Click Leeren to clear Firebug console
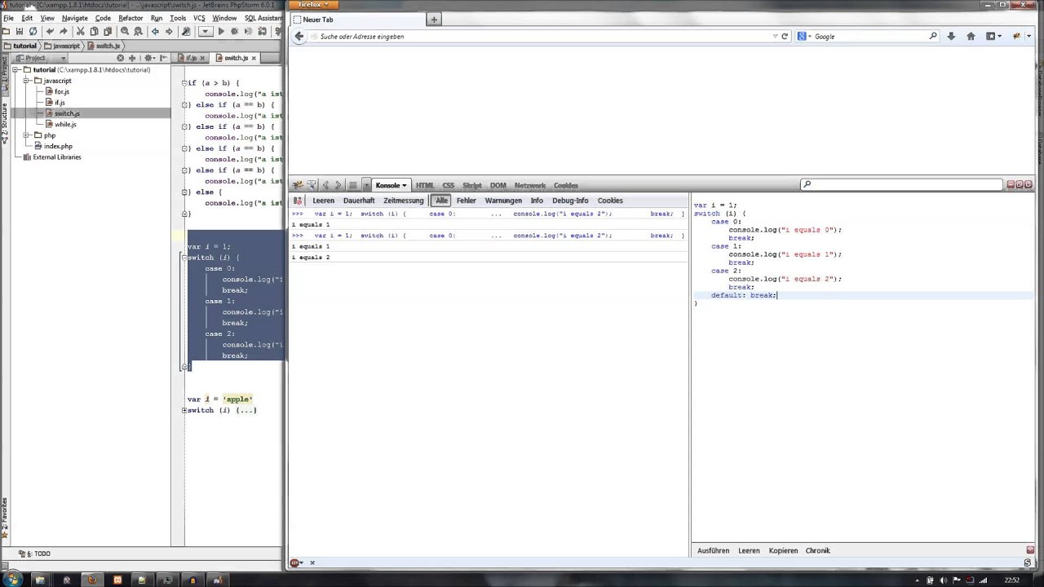 click(323, 201)
